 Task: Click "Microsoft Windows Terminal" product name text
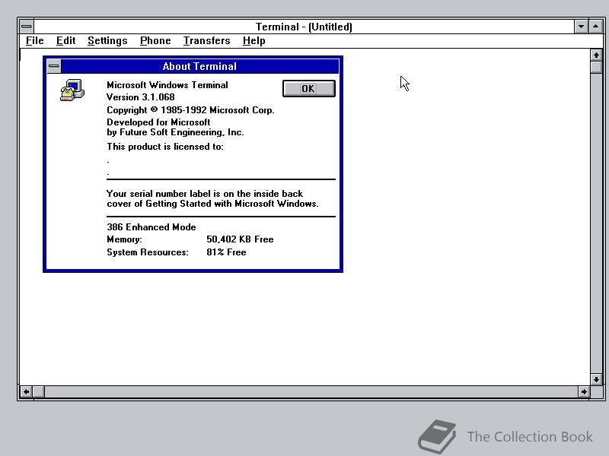coord(167,85)
